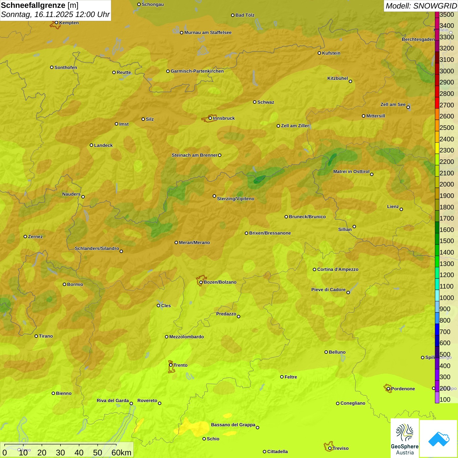This screenshot has width=458, height=458.
Task: Click the blue map-pin cloud logo
Action: (439, 439)
